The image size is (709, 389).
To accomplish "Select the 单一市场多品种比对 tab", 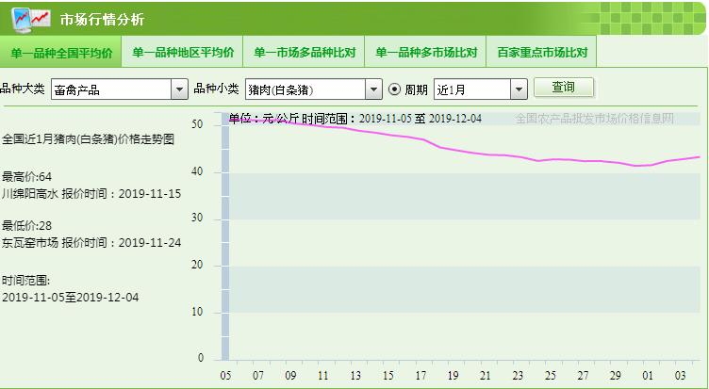I will coord(304,53).
